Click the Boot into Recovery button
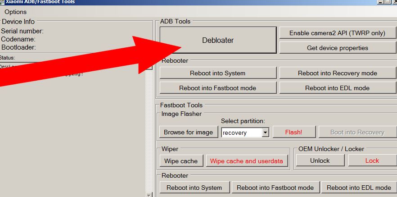Viewport: 397px width, 197px height. point(357,132)
